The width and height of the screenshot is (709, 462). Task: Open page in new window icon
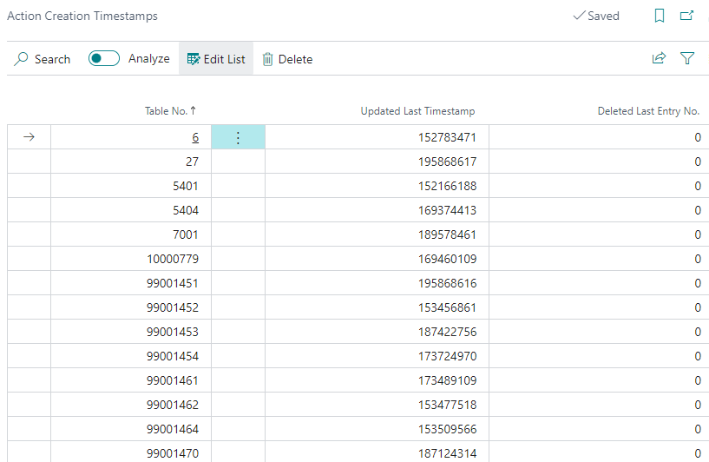(x=687, y=16)
